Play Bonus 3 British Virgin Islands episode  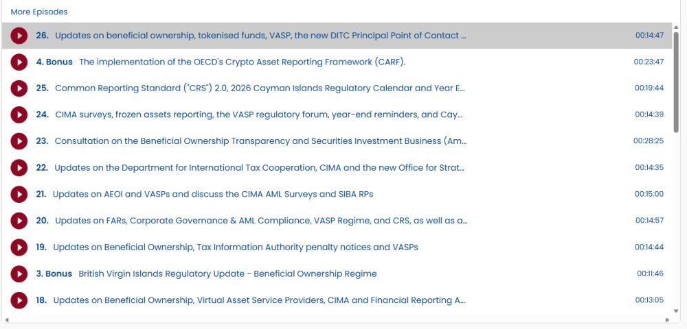coord(19,274)
